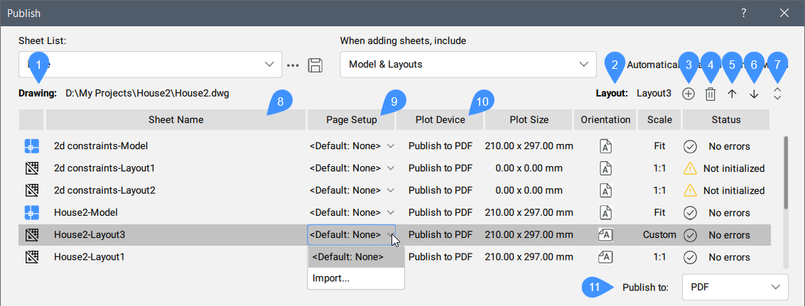Screen dimensions: 805x306
Task: Click the Remove sheets trash icon
Action: (710, 93)
